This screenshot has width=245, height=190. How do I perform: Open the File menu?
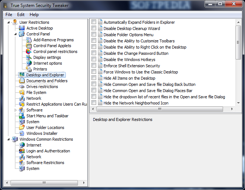click(x=9, y=15)
